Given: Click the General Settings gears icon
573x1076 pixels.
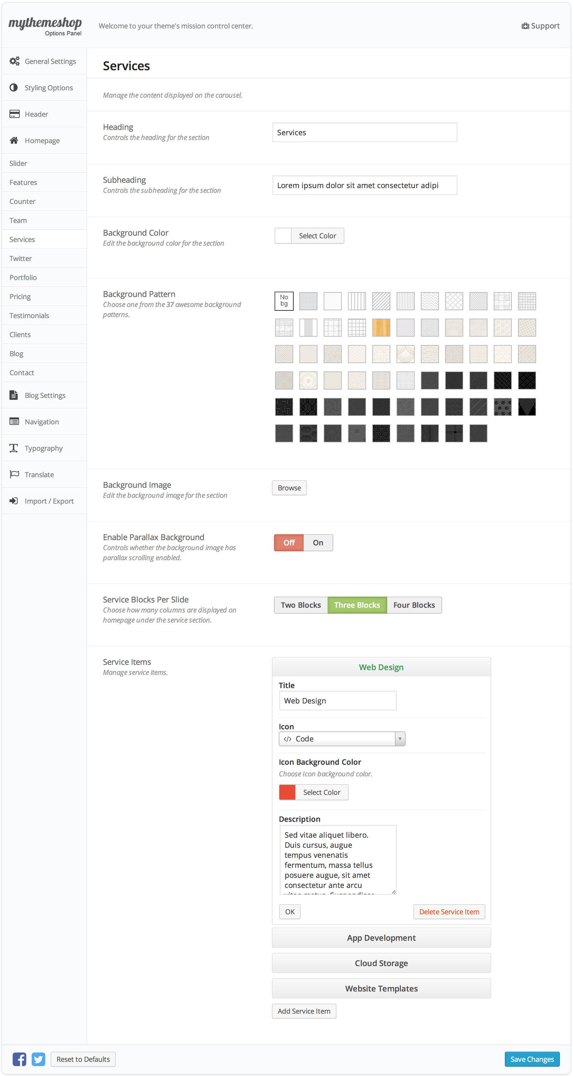Looking at the screenshot, I should 14,61.
